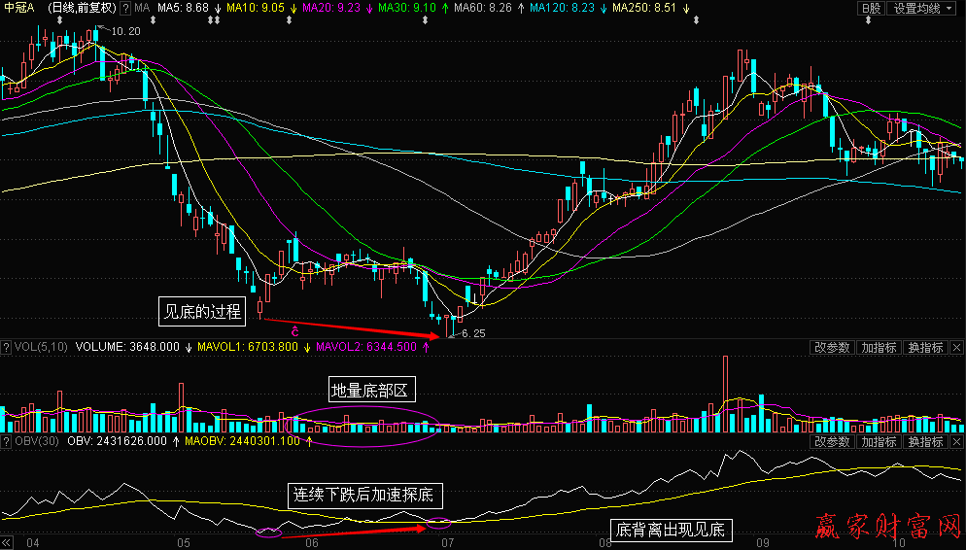Click 加指标 in the VOL panel
This screenshot has height=550, width=966.
pyautogui.click(x=879, y=348)
